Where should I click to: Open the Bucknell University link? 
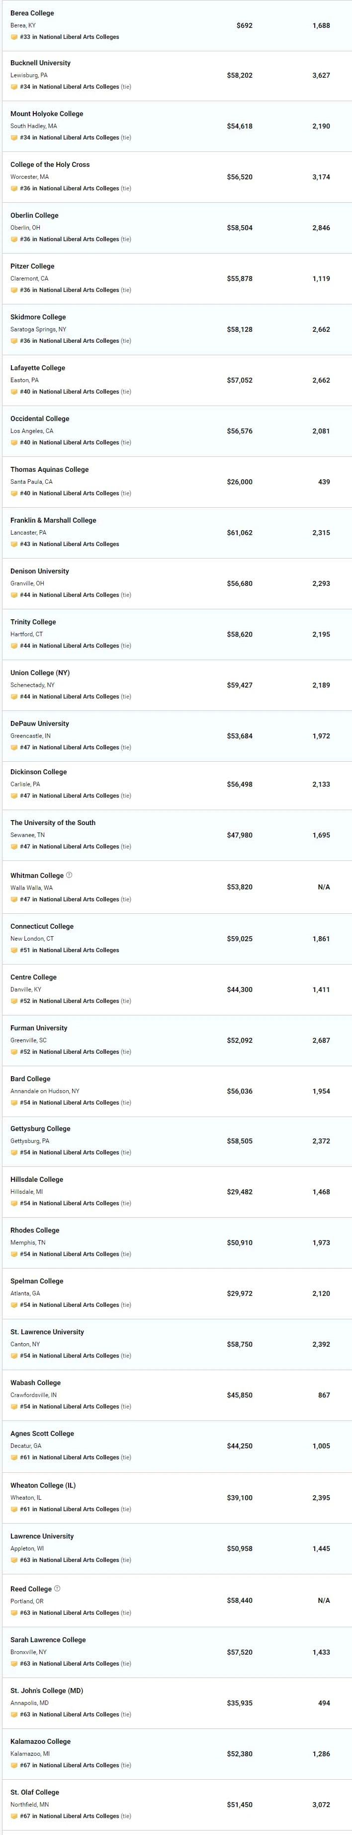[x=41, y=63]
